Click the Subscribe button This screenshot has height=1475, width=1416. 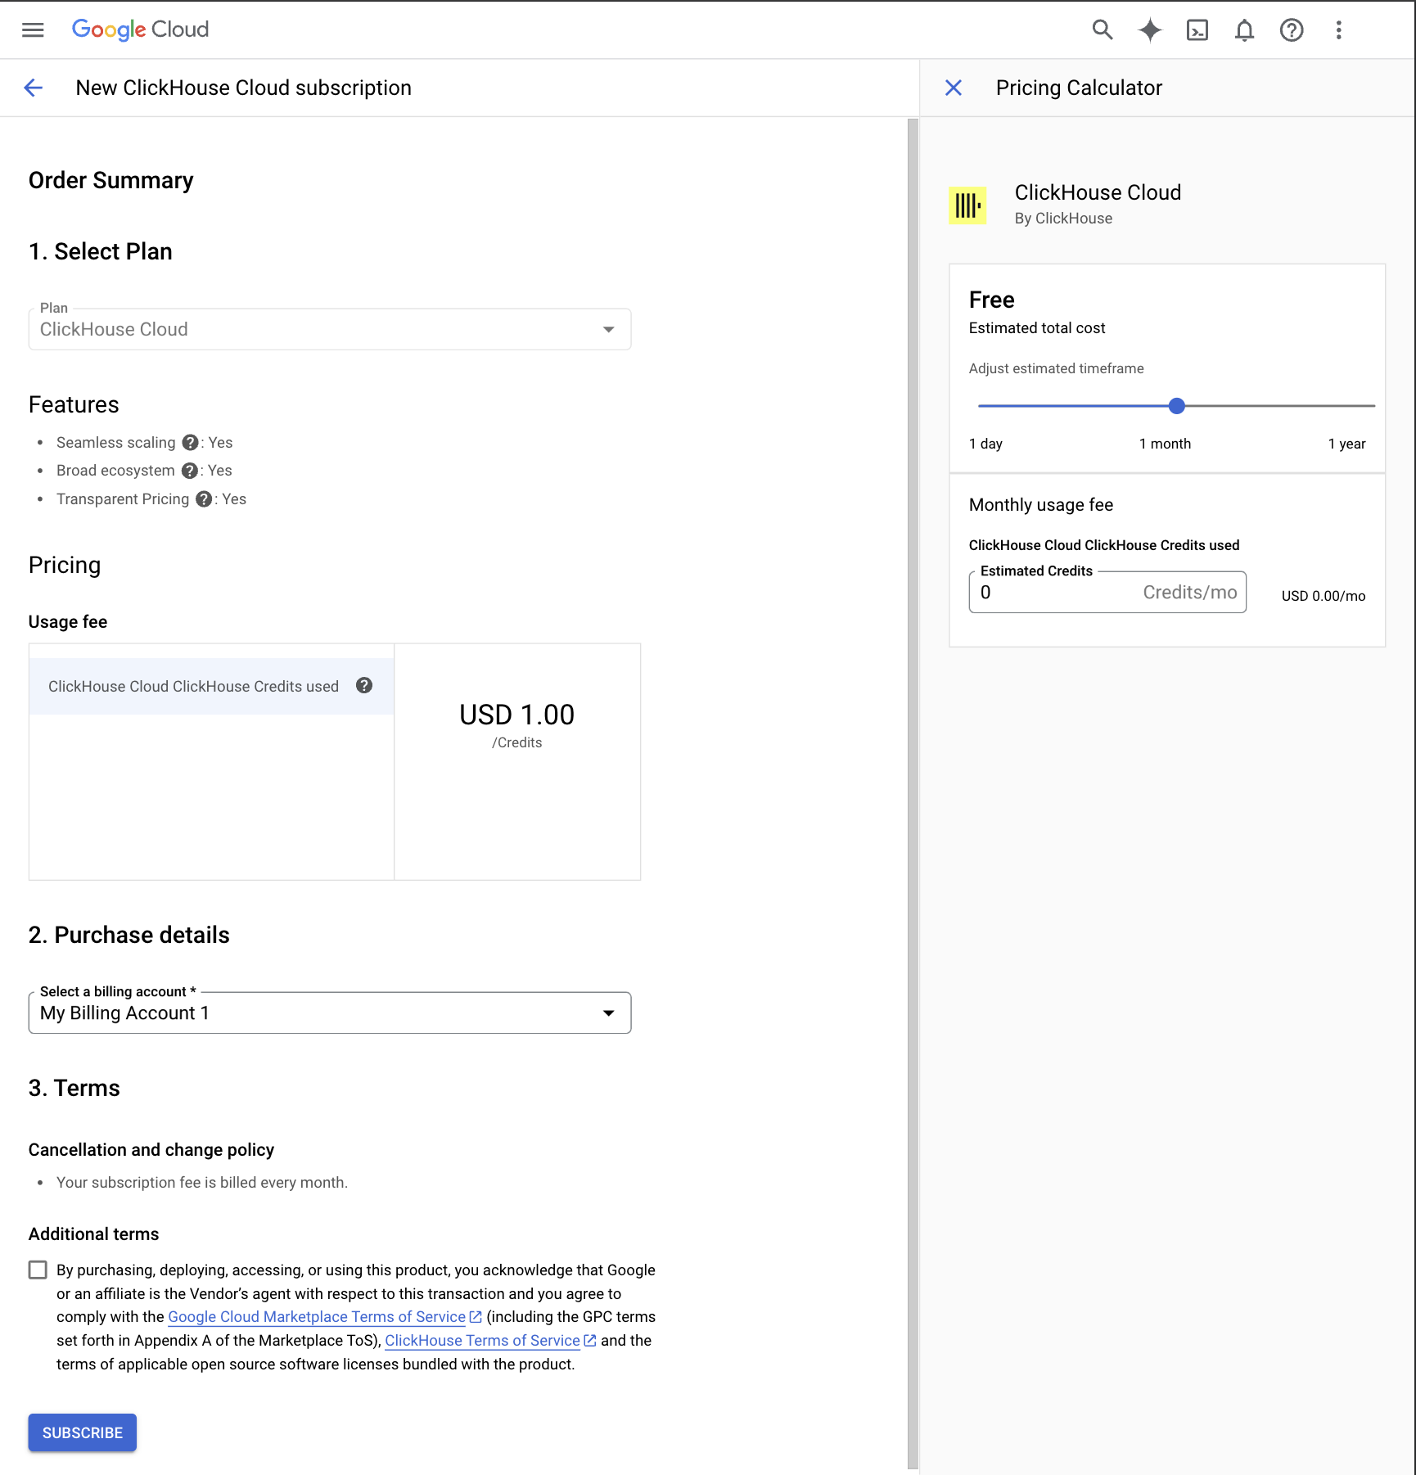coord(82,1432)
